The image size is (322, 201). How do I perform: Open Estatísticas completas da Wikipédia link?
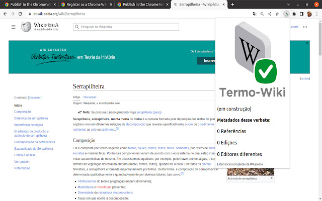(240, 164)
